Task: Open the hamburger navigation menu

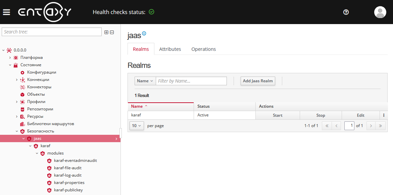Action: click(6, 12)
